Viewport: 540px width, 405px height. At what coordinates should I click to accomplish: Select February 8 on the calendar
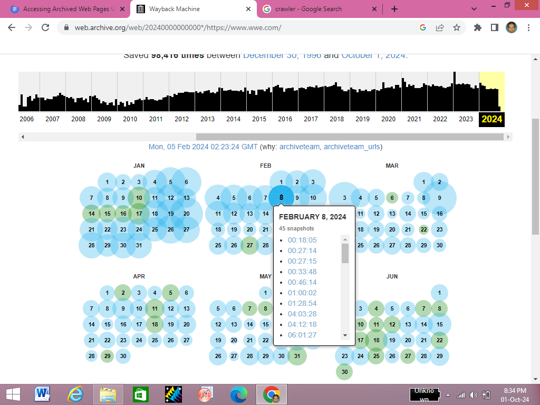pos(282,198)
